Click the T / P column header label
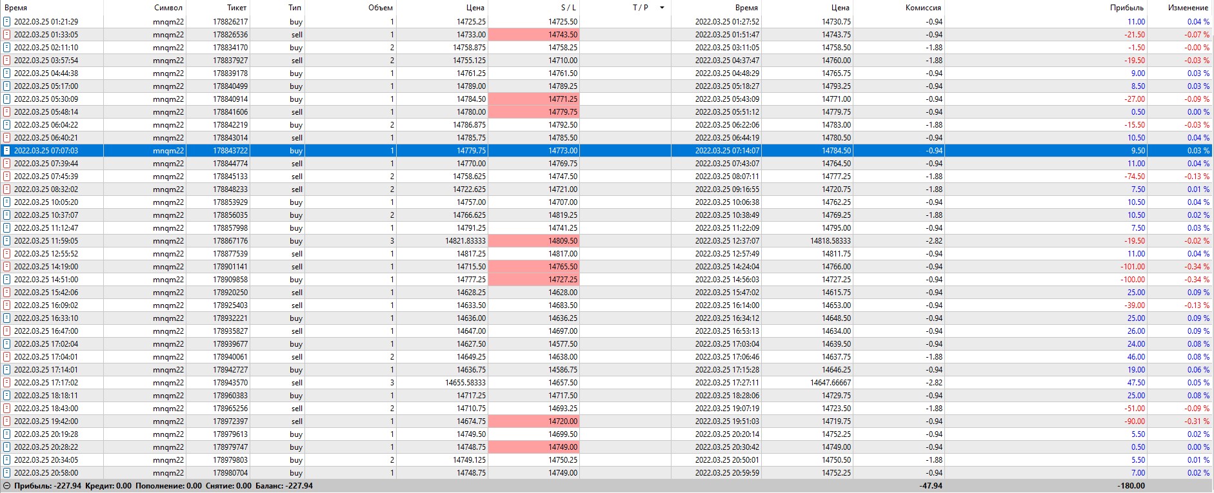Screen dimensions: 1214x493 click(x=641, y=8)
